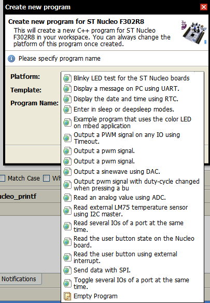The image size is (210, 303).
Task: Close the Create new program dialog
Action: pyautogui.click(x=204, y=7)
